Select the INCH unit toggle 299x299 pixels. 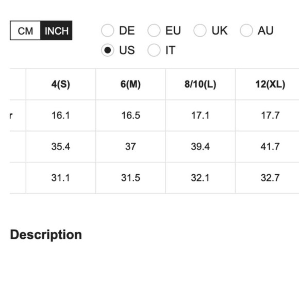pos(57,31)
